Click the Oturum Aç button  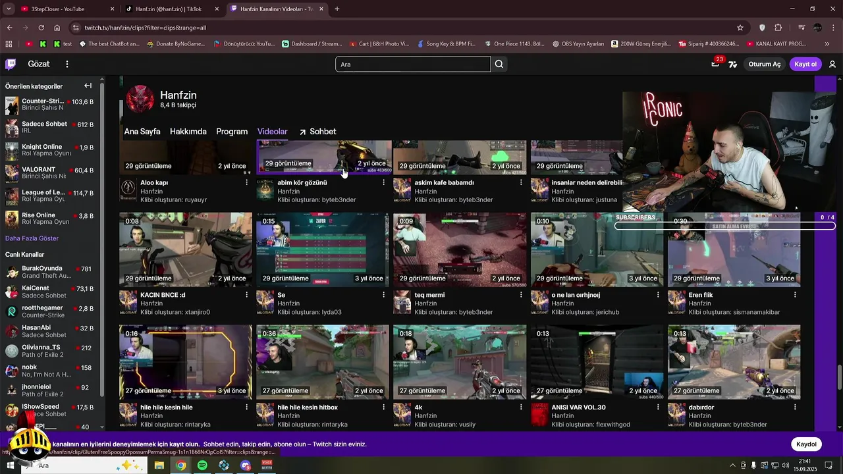(x=764, y=64)
